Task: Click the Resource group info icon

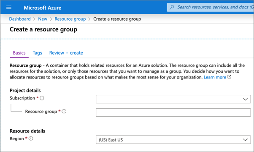Action: click(x=64, y=111)
